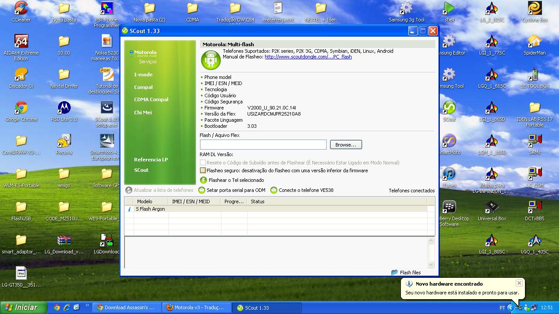Open the LG_Download_v… archive icon on the desktop
Image resolution: width=559 pixels, height=314 pixels.
coord(64,244)
